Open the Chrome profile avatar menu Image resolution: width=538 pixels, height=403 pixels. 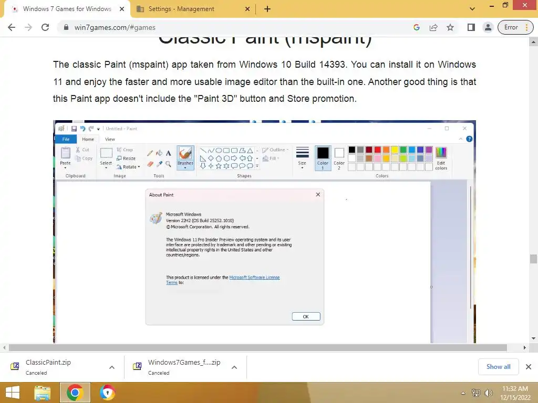point(488,27)
